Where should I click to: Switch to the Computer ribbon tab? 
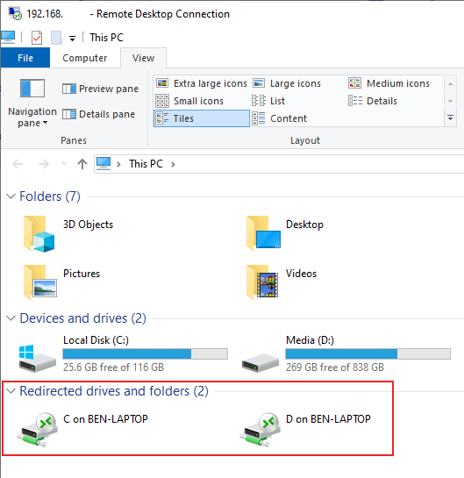pyautogui.click(x=85, y=58)
